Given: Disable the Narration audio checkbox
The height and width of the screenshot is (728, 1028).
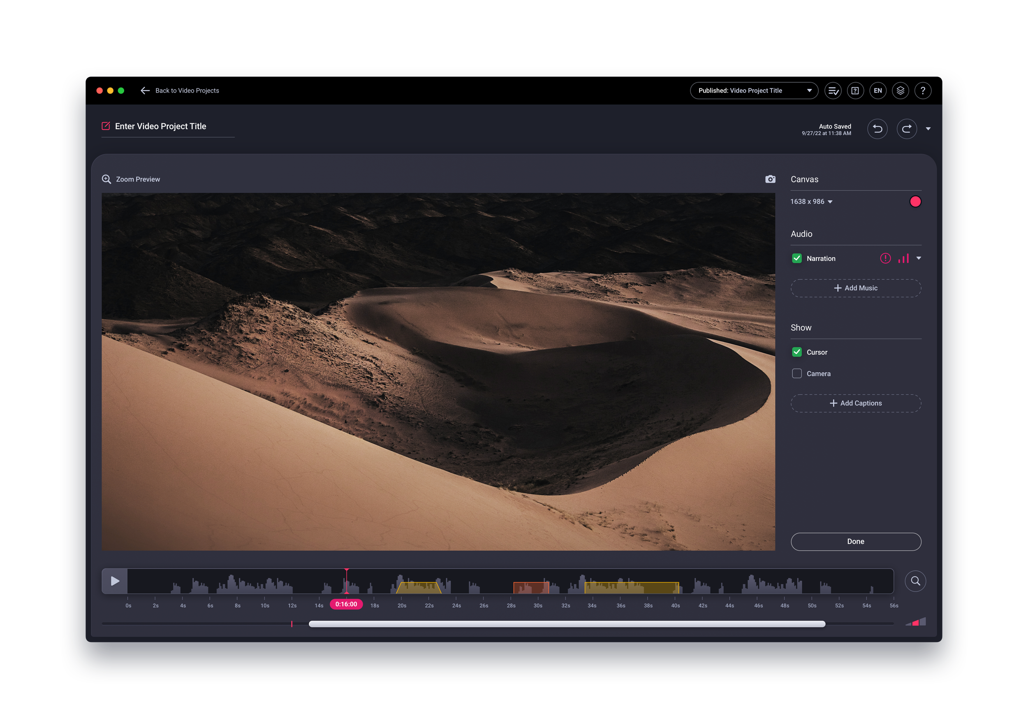Looking at the screenshot, I should click(x=797, y=258).
